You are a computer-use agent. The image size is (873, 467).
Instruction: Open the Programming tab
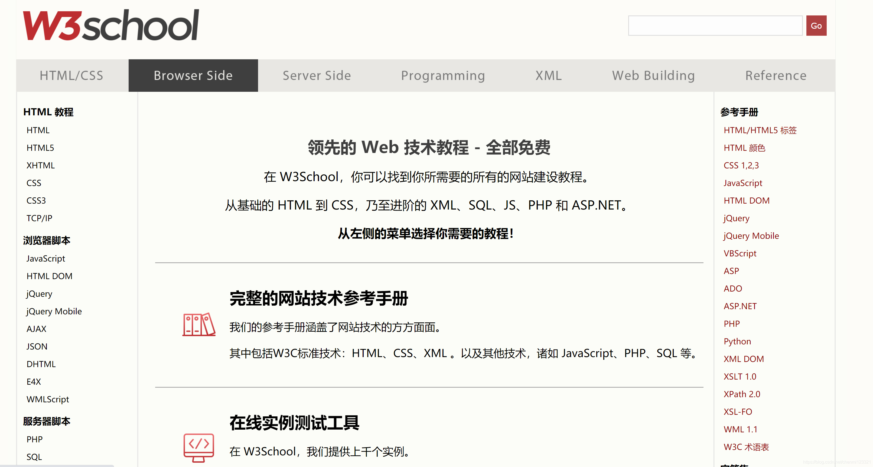click(443, 76)
